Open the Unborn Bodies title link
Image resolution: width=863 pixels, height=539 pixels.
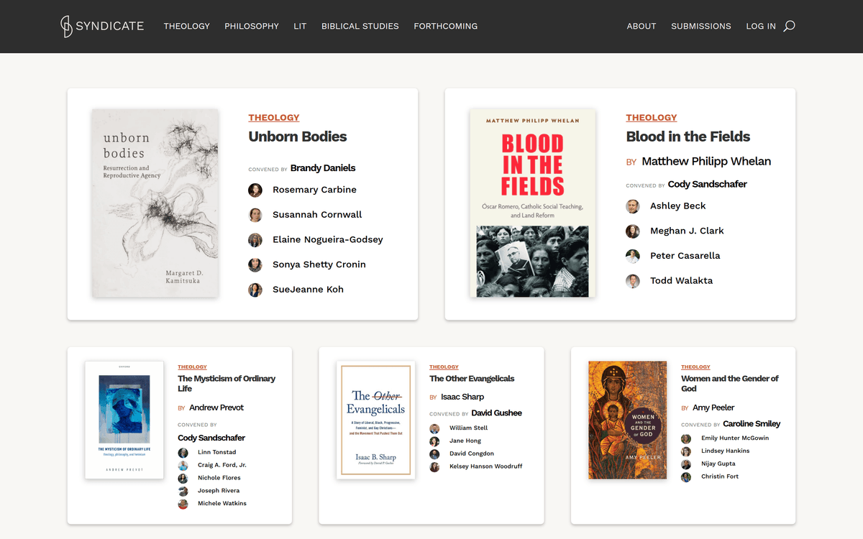298,137
